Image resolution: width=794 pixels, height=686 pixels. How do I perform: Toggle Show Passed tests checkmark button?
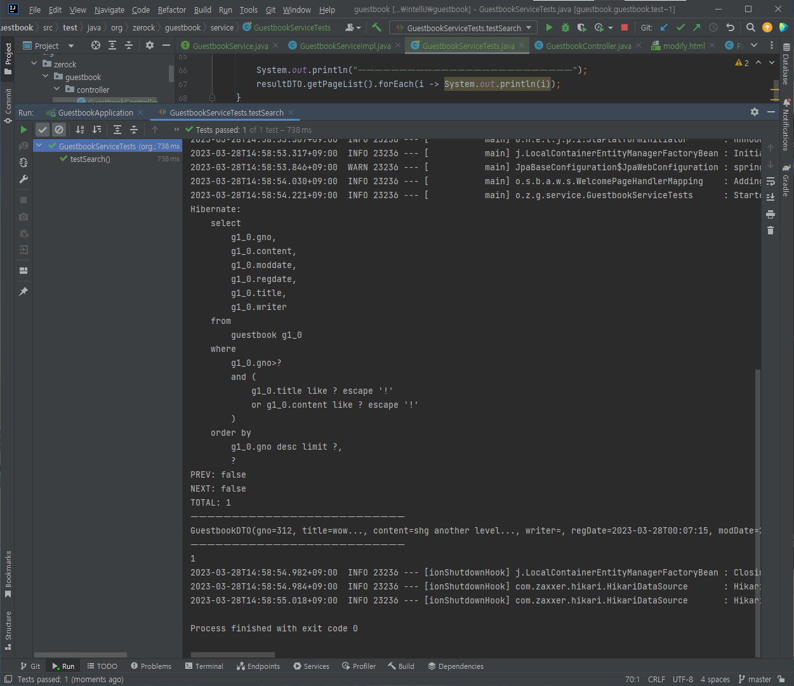point(43,130)
